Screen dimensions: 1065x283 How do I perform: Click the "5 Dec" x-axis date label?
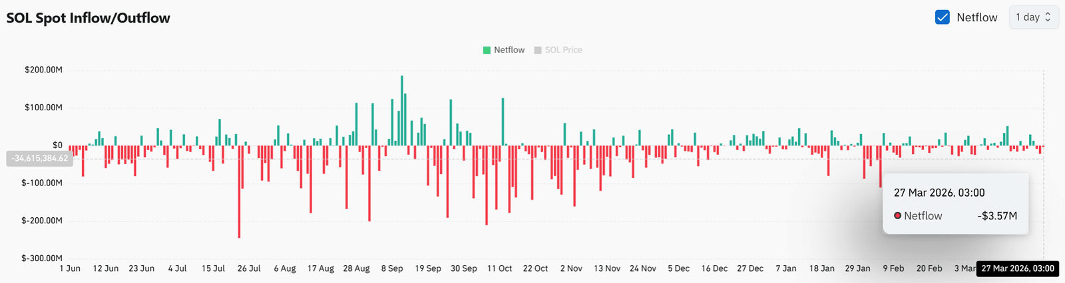click(x=679, y=268)
